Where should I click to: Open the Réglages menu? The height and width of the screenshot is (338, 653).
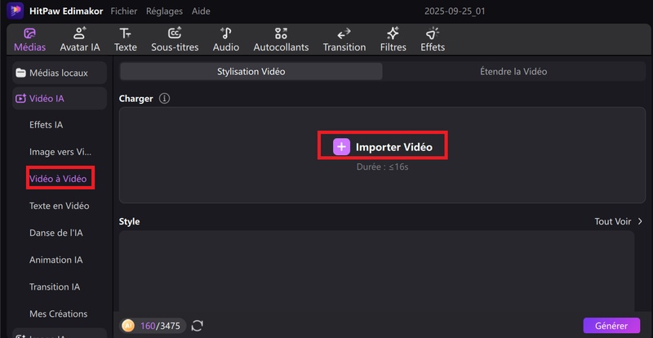[x=164, y=11]
